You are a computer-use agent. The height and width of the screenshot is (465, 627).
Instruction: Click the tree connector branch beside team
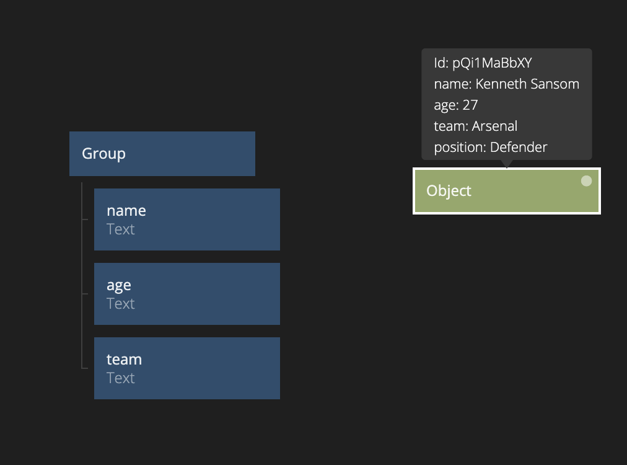[85, 368]
